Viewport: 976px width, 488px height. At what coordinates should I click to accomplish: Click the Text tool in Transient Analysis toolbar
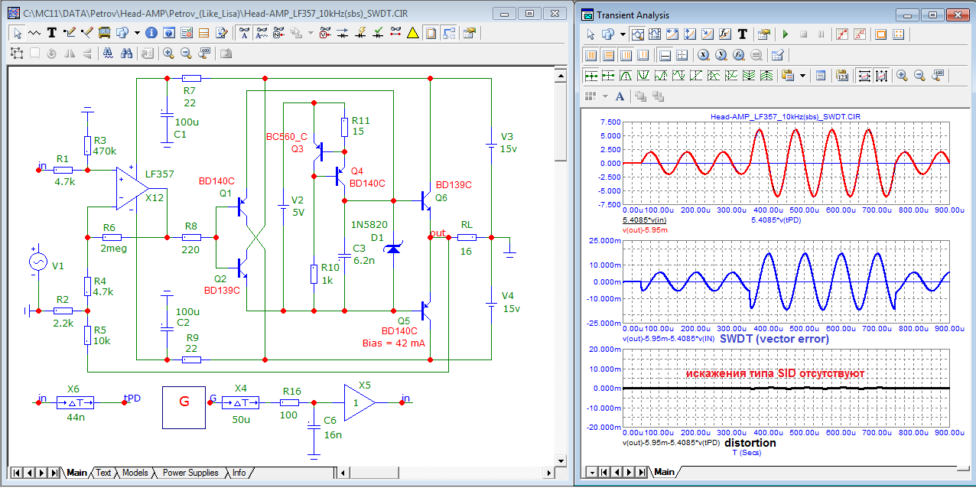coord(743,34)
